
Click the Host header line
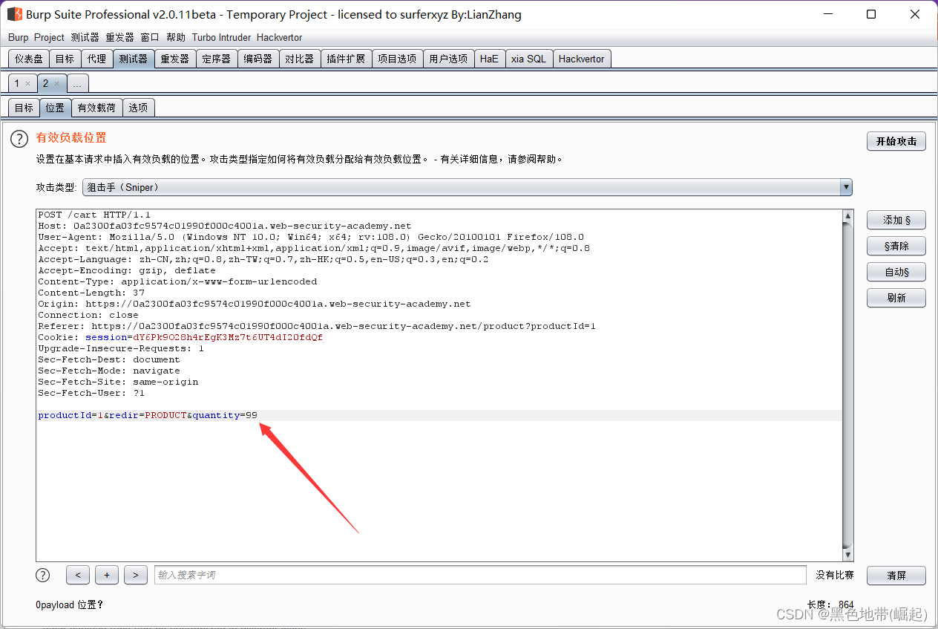[x=225, y=226]
